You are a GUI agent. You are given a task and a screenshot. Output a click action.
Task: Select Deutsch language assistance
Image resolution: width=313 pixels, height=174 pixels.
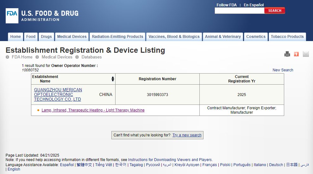click(x=276, y=165)
